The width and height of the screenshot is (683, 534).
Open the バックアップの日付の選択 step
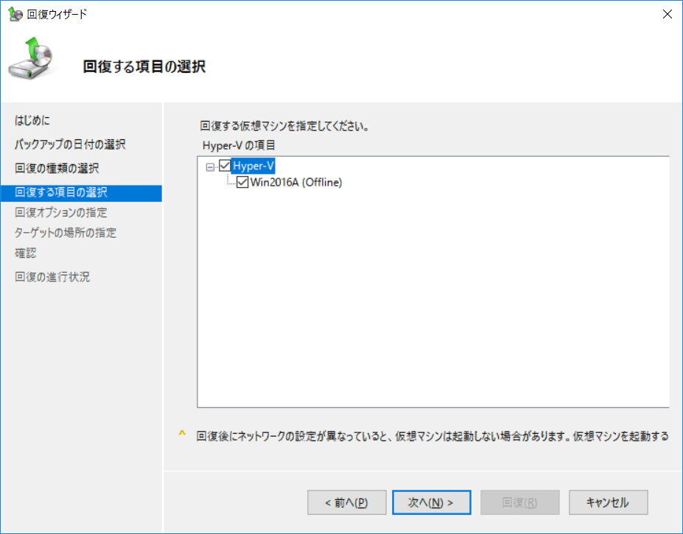[x=70, y=144]
